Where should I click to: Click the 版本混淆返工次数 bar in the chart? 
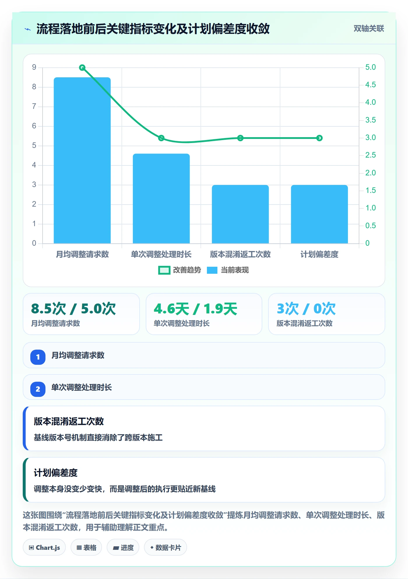[x=240, y=214]
